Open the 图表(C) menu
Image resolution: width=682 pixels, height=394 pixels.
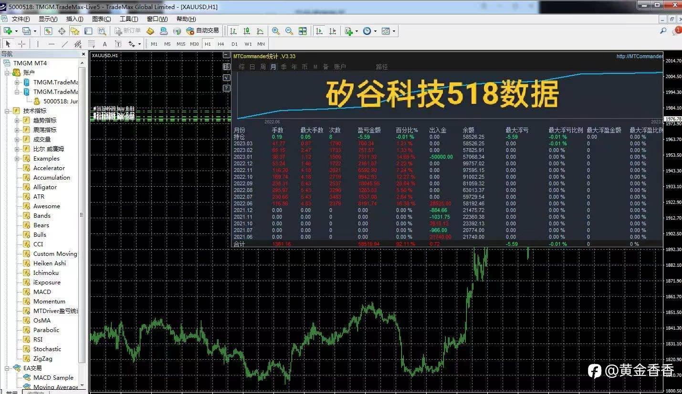pyautogui.click(x=101, y=19)
